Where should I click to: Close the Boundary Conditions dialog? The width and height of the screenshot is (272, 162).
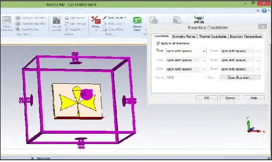click(262, 27)
